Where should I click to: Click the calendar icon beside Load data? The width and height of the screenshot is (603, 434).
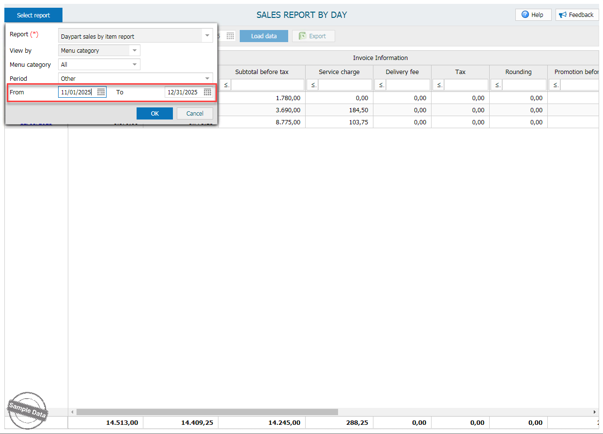[231, 36]
